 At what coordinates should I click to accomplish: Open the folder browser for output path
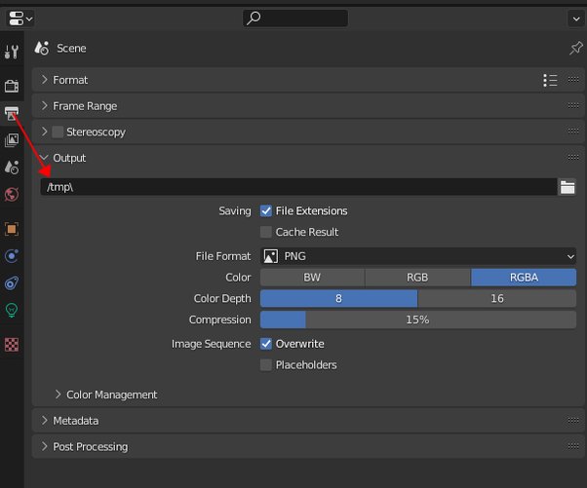pyautogui.click(x=567, y=187)
